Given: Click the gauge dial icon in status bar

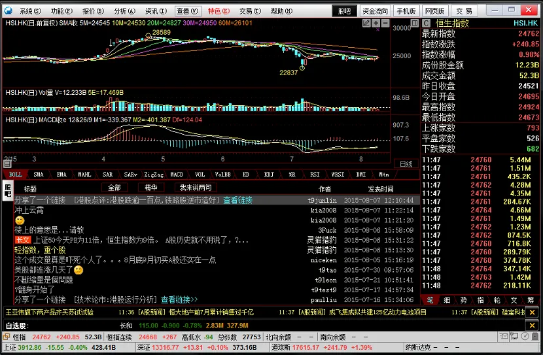Looking at the screenshot, I should [x=525, y=336].
